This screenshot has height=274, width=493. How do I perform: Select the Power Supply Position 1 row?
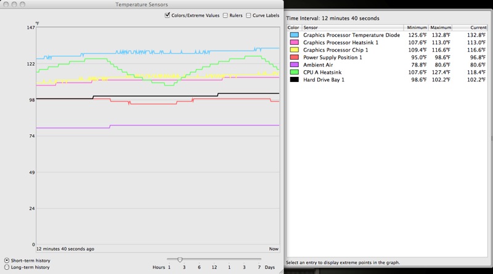click(x=387, y=57)
